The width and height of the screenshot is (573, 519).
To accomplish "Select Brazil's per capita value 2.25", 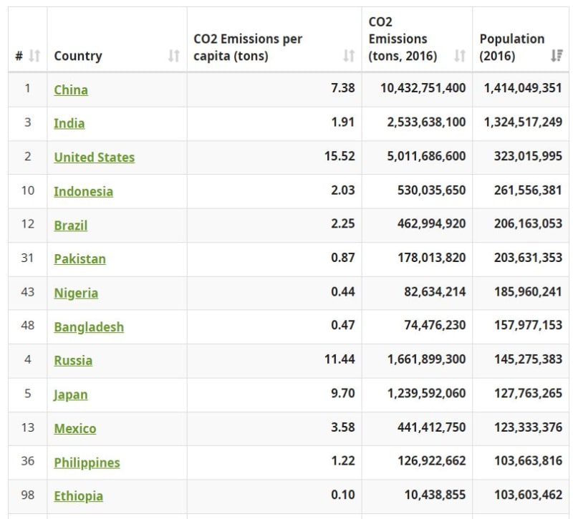I will [343, 223].
